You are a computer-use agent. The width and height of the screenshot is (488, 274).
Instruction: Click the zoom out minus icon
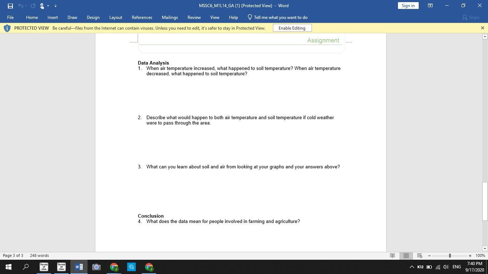click(x=429, y=255)
